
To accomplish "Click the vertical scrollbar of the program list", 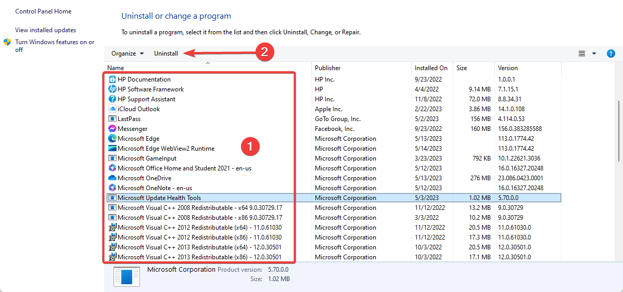I will 620,132.
